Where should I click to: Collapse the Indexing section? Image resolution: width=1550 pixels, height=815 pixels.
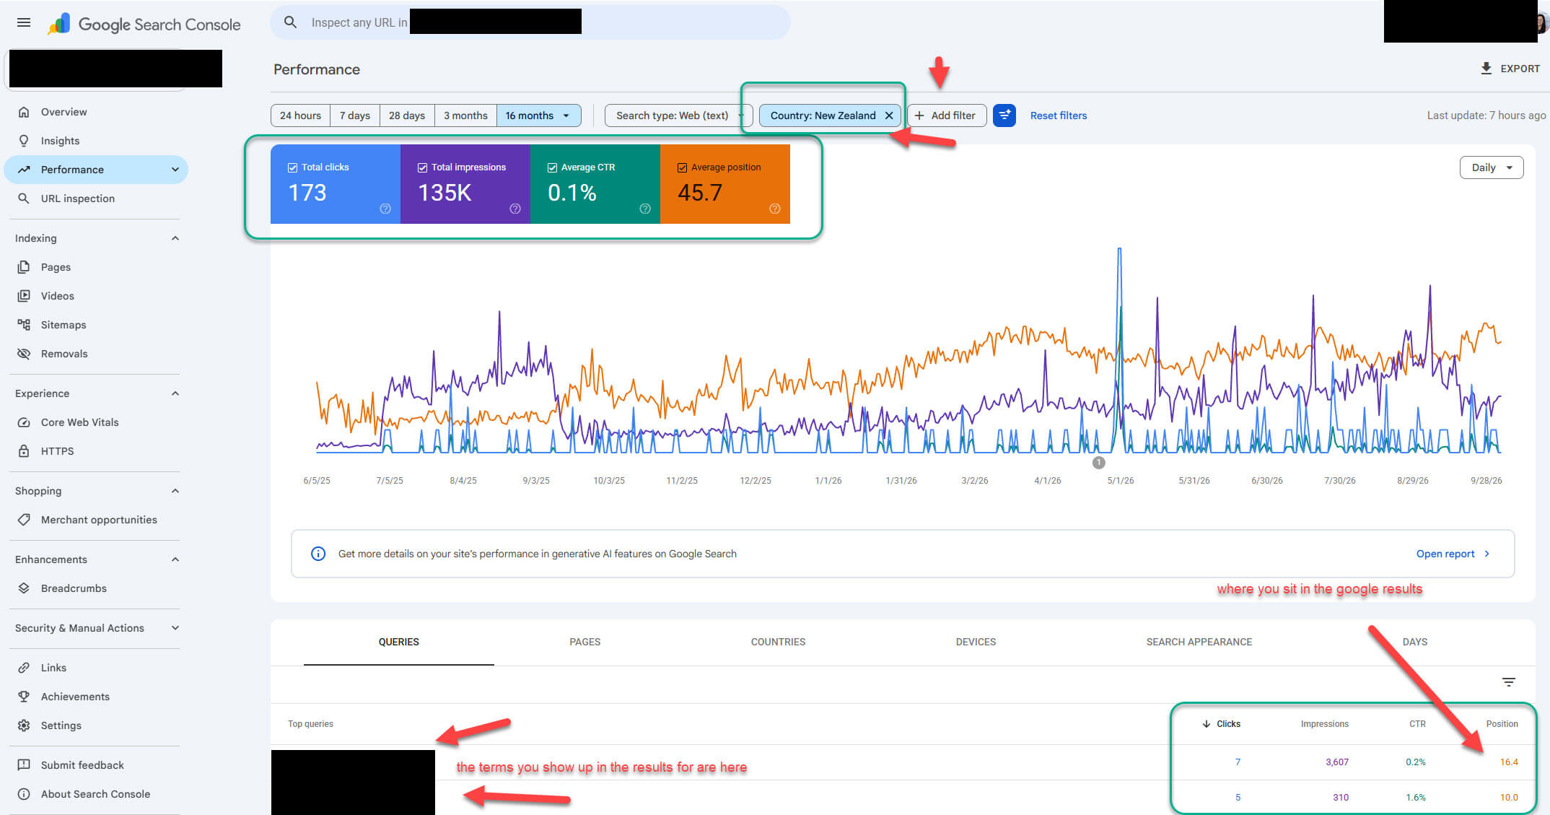175,238
